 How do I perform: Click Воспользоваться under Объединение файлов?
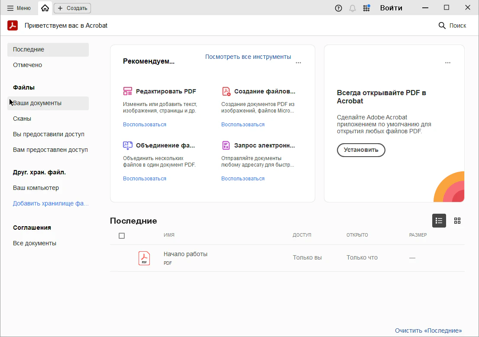pyautogui.click(x=145, y=179)
